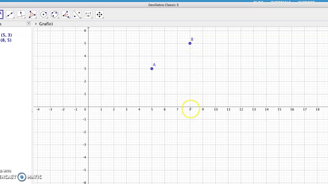Select the Reflect about Line tool
Viewport: 328px width, 184px height.
click(x=77, y=14)
